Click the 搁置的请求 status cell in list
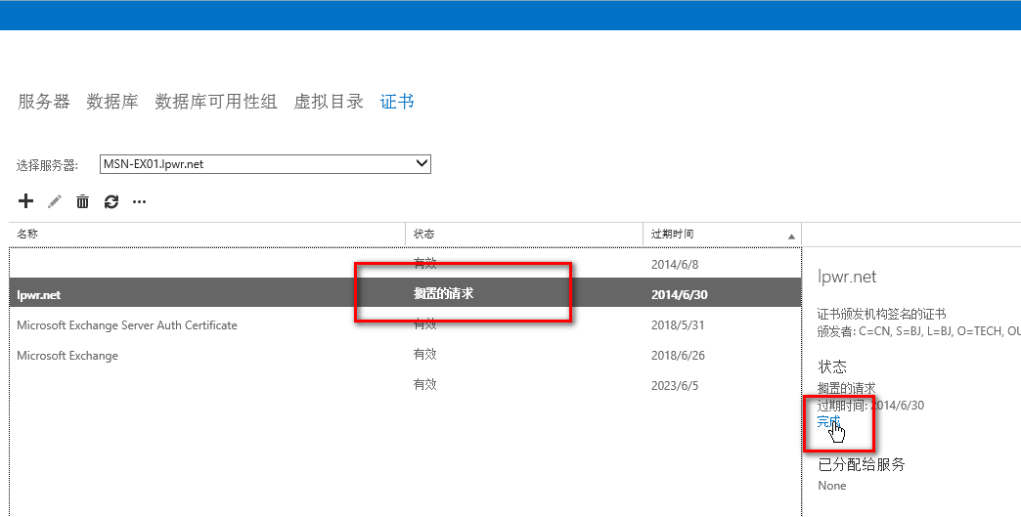The width and height of the screenshot is (1021, 517). click(443, 294)
